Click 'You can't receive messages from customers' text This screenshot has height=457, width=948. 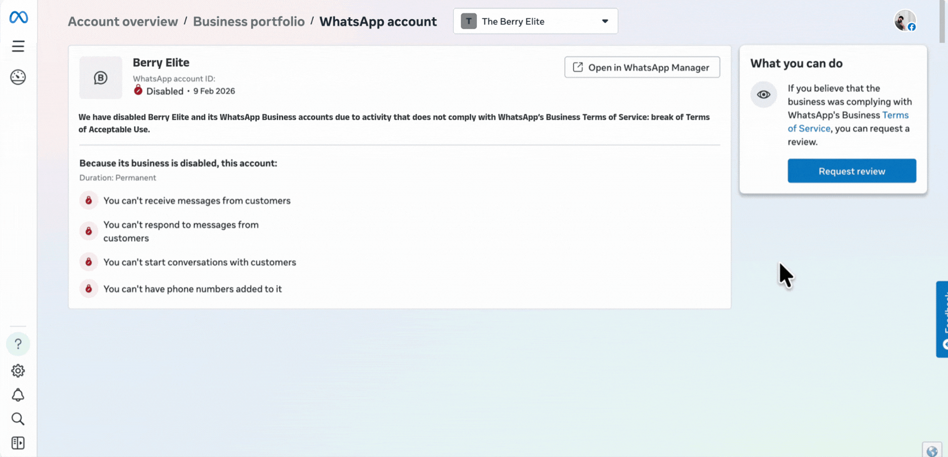pos(197,200)
